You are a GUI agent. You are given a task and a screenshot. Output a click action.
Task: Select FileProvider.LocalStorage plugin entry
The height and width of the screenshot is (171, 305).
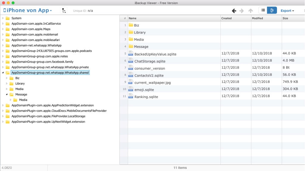[x=48, y=116]
